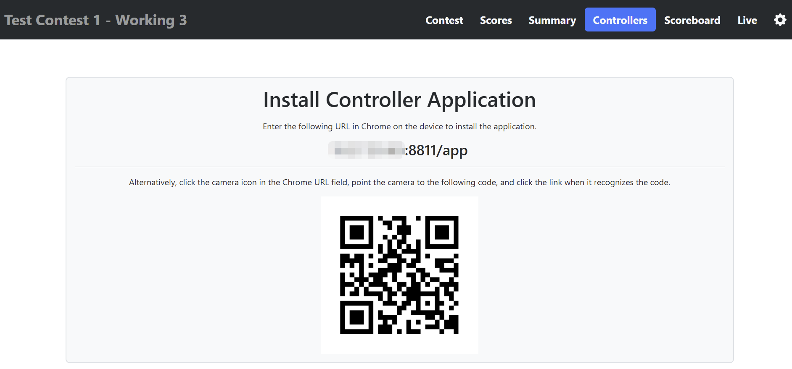Switch to the Summary view
This screenshot has height=369, width=792.
tap(552, 20)
